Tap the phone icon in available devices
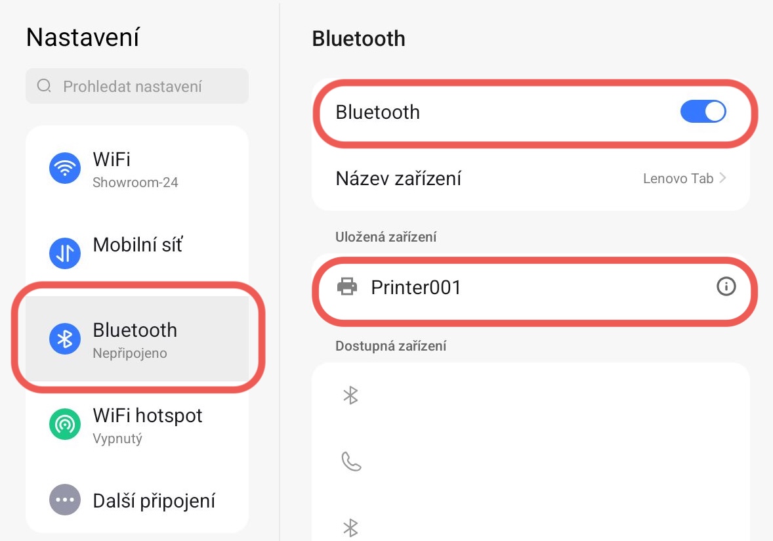Viewport: 773px width, 541px height. [351, 462]
